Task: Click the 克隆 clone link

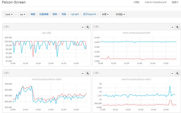Action: click(x=64, y=14)
